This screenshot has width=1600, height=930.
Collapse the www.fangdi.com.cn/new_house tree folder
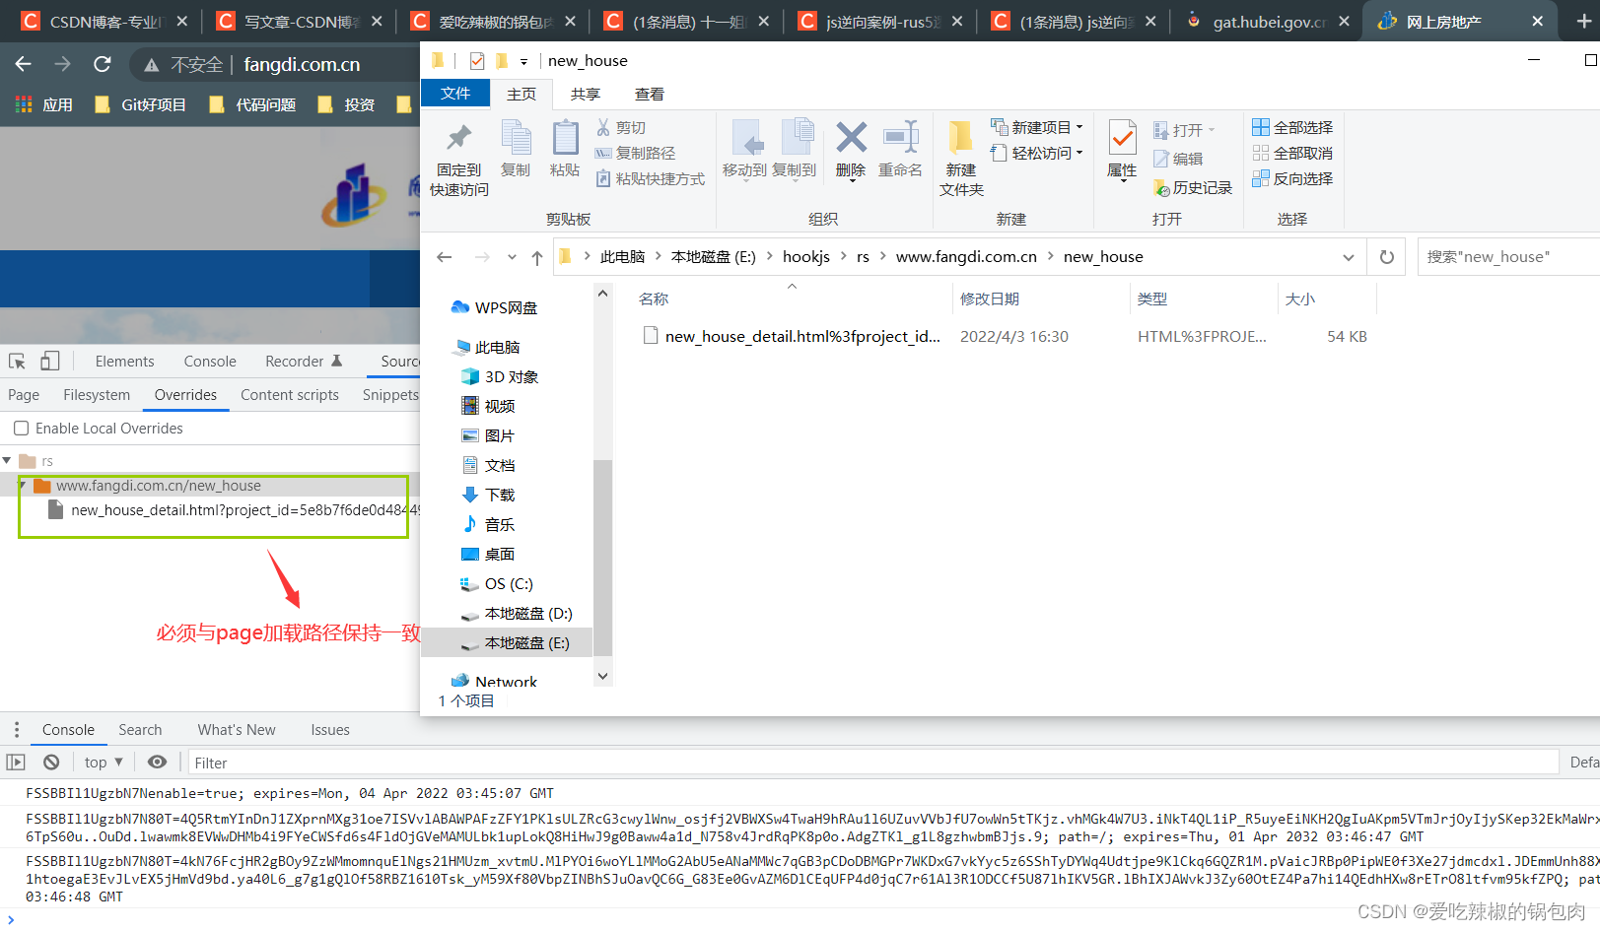click(23, 485)
